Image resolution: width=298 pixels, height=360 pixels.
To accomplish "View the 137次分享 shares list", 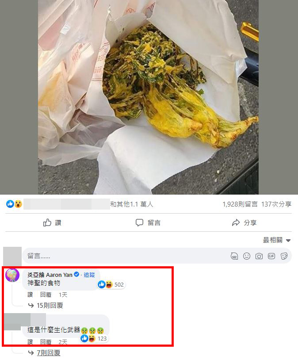I will (x=276, y=204).
